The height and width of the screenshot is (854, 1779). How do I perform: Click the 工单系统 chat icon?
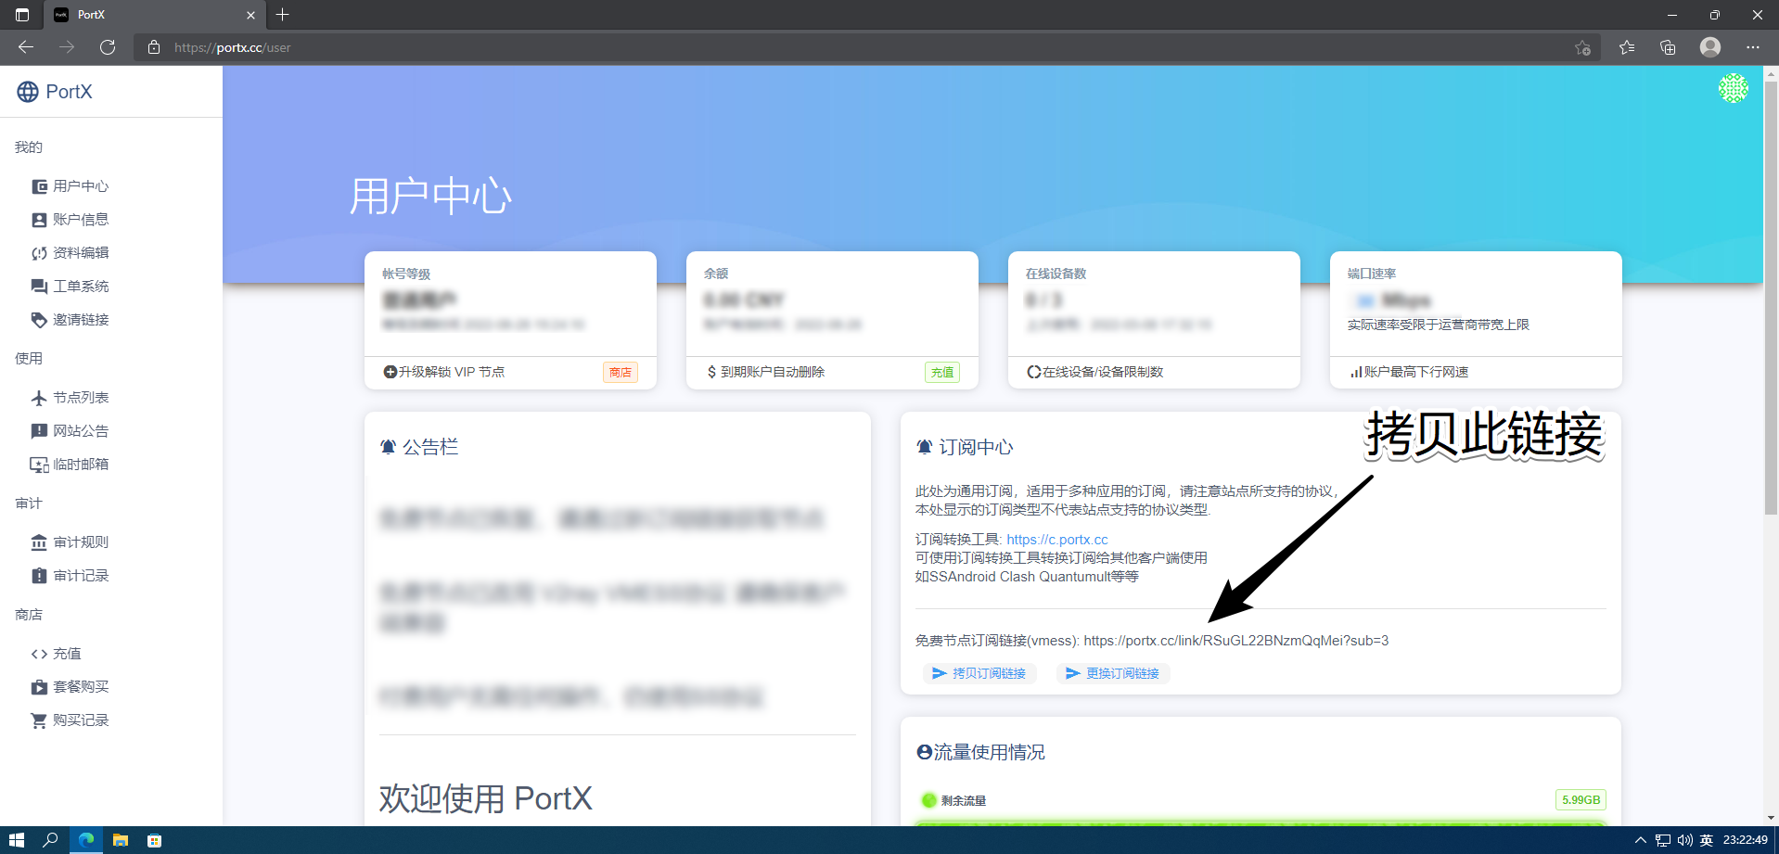tap(39, 287)
